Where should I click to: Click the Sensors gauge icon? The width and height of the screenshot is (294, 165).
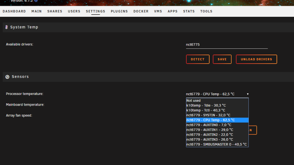(x=7, y=77)
